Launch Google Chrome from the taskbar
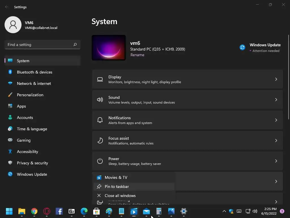Image resolution: width=290 pixels, height=218 pixels. click(x=34, y=211)
